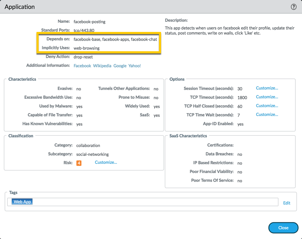This screenshot has height=239, width=302.
Task: Click the Tunnels Other Applications no value
Action: tap(156, 89)
